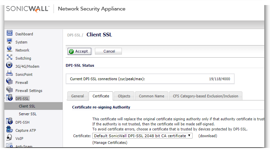Switch to the Objects tab
The width and height of the screenshot is (270, 153).
coord(124,96)
